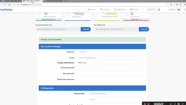This screenshot has height=105, width=186.
Task: Bookmark this page with star icon
Action: (171, 5)
